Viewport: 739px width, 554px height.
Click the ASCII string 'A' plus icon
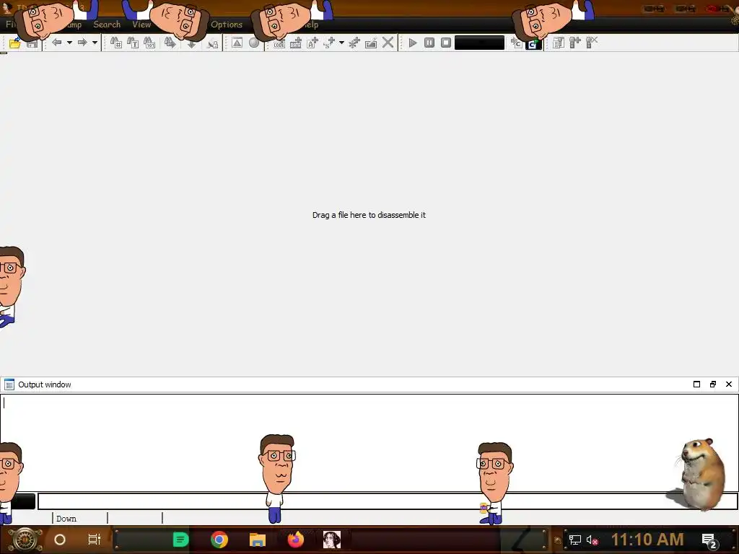click(312, 43)
